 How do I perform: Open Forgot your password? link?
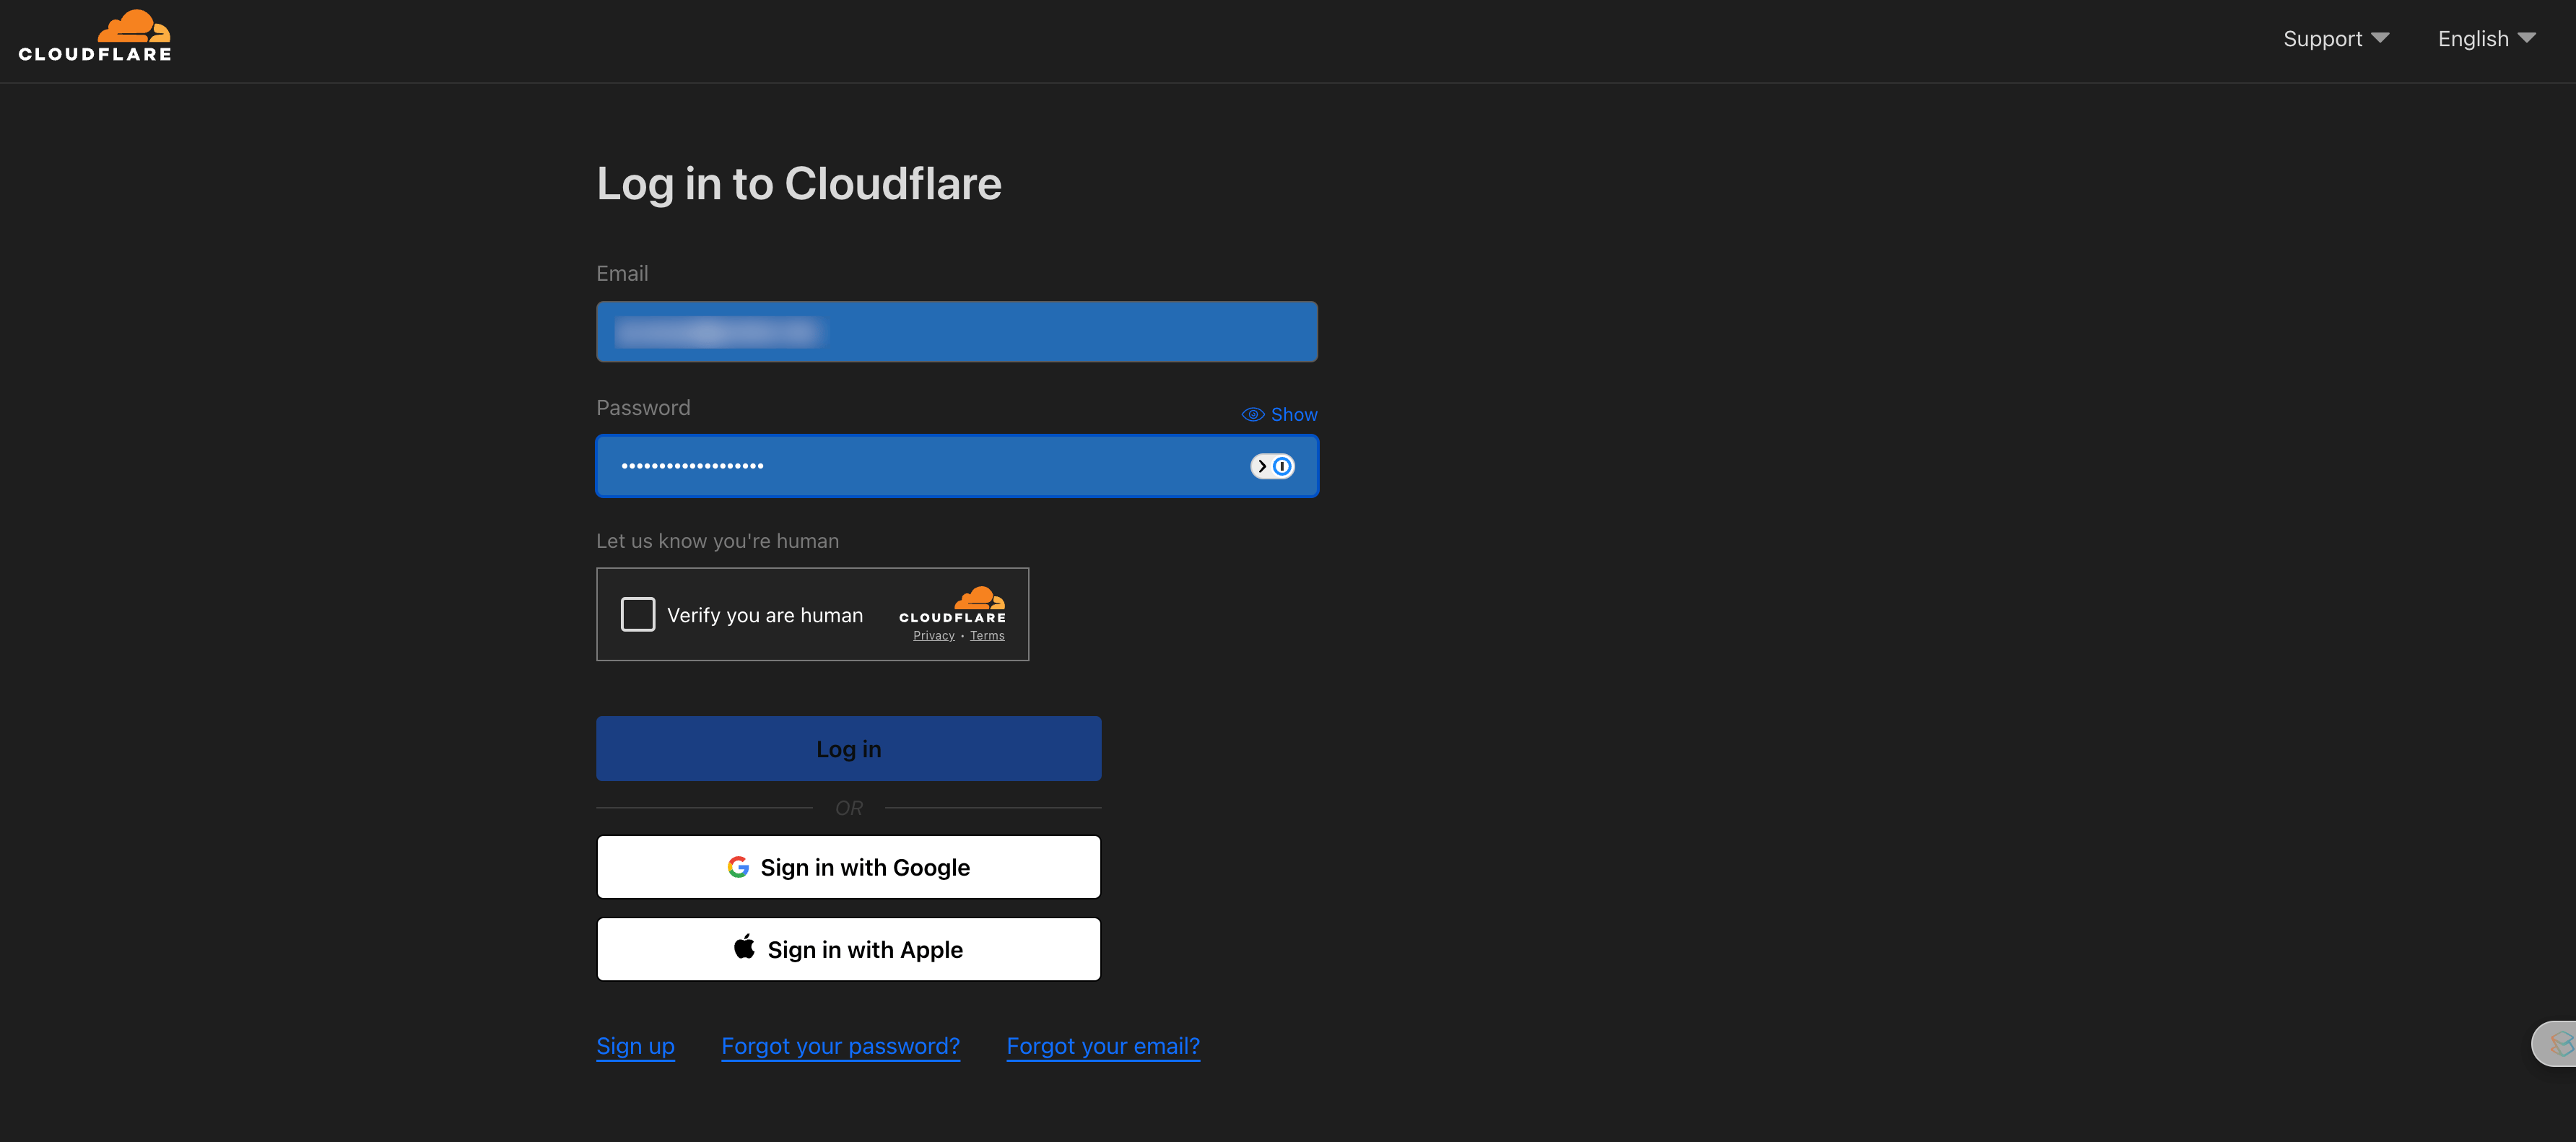click(x=840, y=1046)
